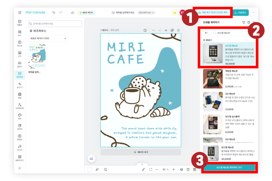Click the undo arrow in top bar

[54, 13]
